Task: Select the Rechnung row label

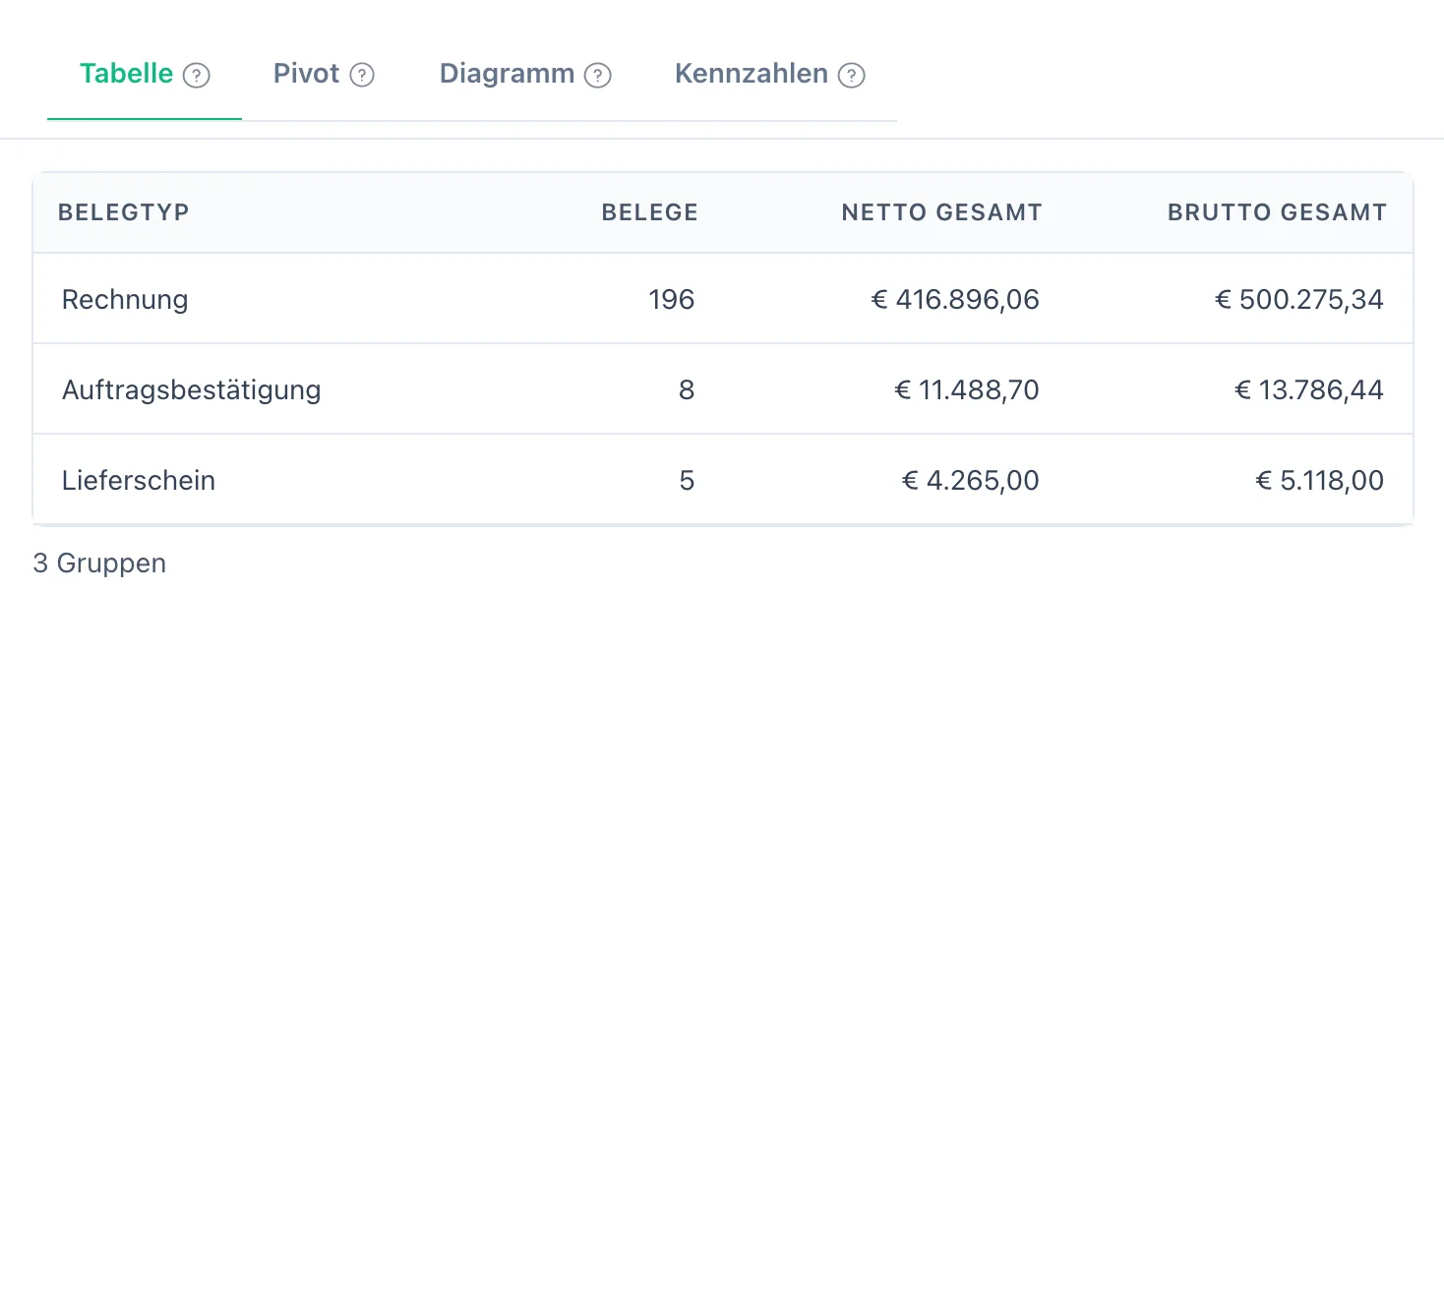Action: [x=125, y=300]
